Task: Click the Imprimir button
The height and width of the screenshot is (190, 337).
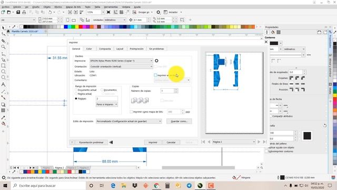Action: tap(153, 142)
